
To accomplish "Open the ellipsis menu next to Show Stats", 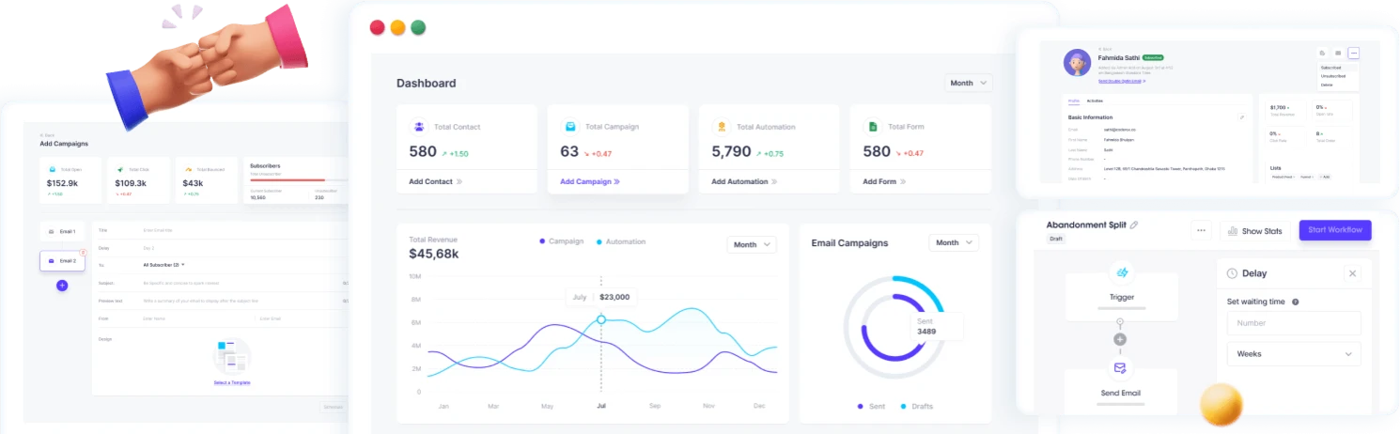I will point(1200,230).
